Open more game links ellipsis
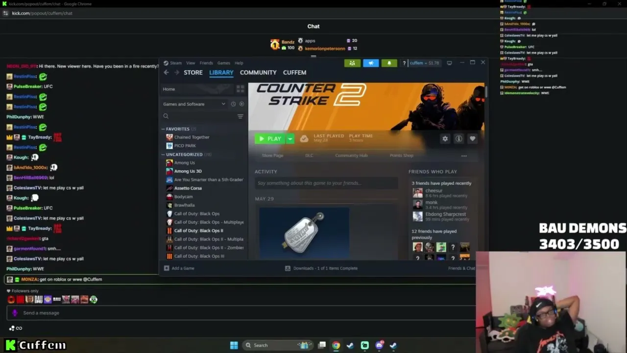Viewport: 627px width, 353px height. tap(464, 156)
